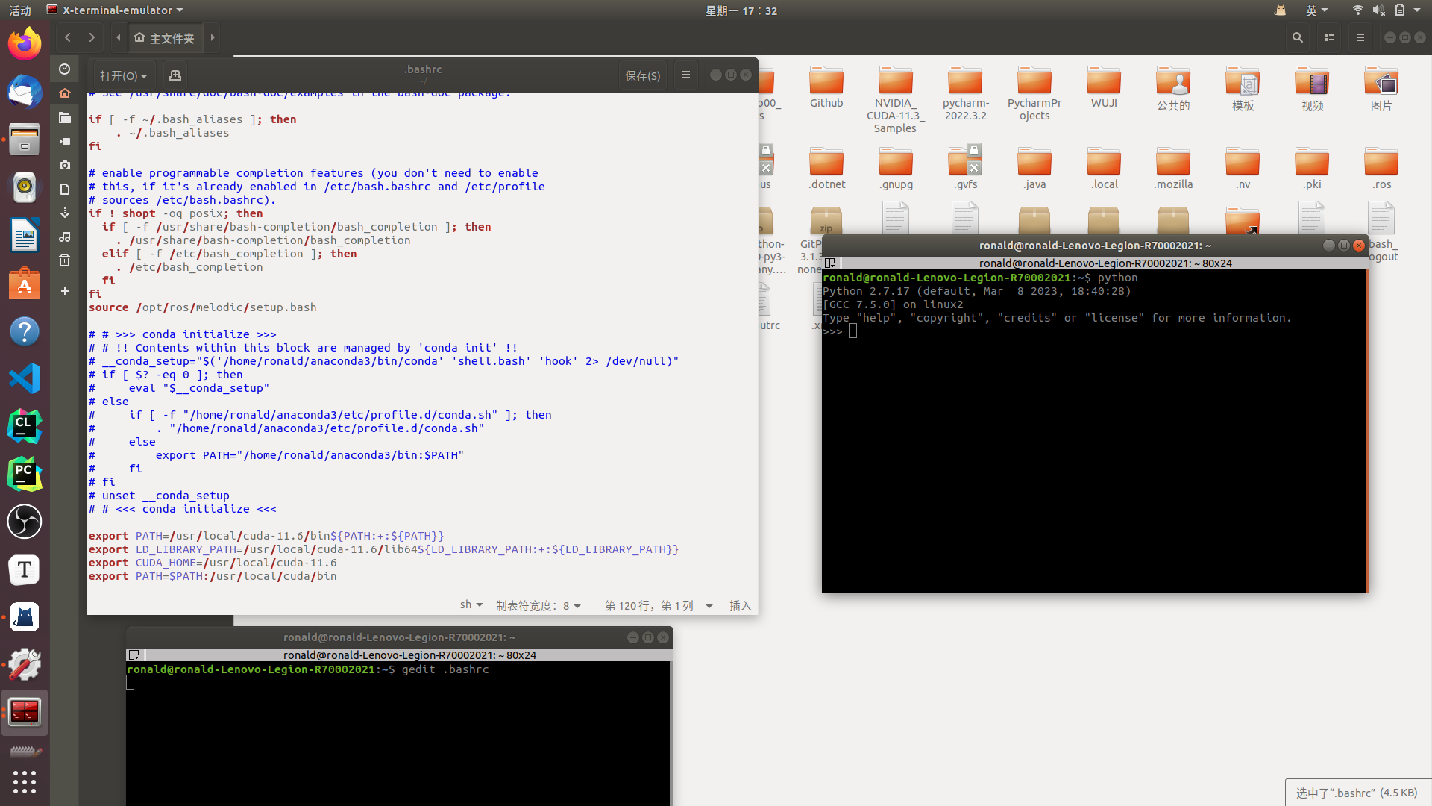1432x806 pixels.
Task: Click the 主文件夹 home path button
Action: (165, 37)
